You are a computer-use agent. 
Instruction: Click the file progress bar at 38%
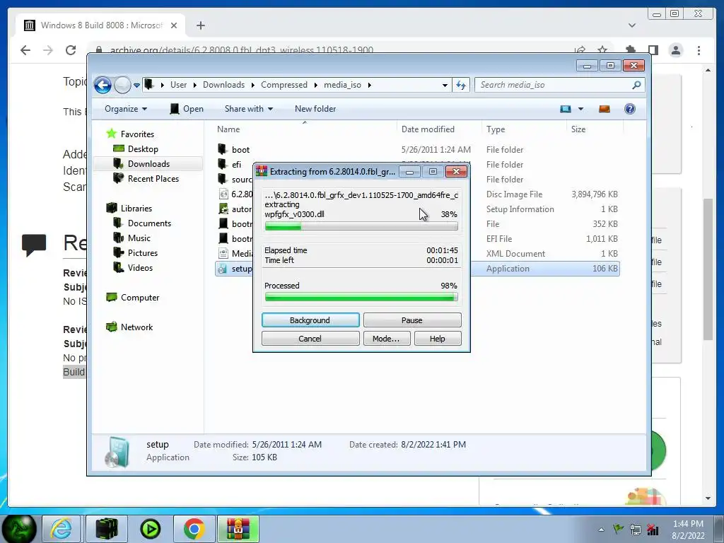[361, 226]
